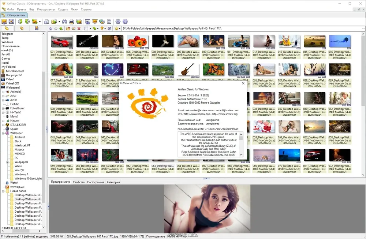Collapse the Wallpaper! tree node
This screenshot has height=239, width=366.
(3, 133)
